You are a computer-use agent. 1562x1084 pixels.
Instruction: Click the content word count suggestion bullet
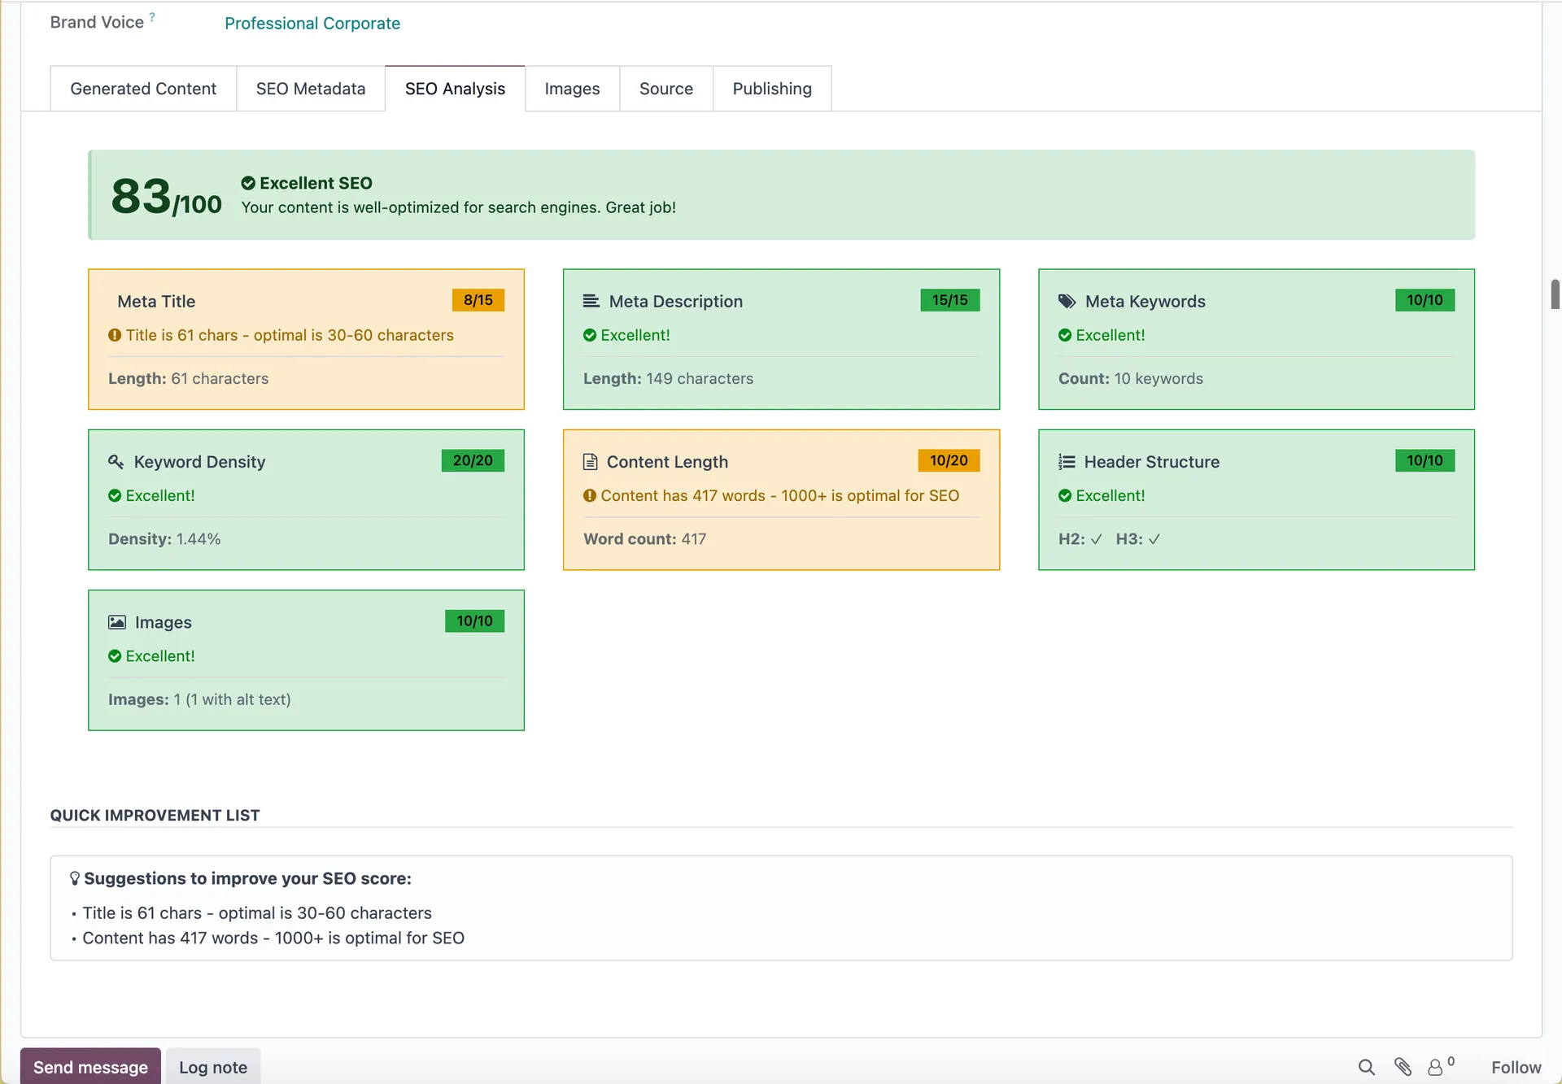(273, 938)
